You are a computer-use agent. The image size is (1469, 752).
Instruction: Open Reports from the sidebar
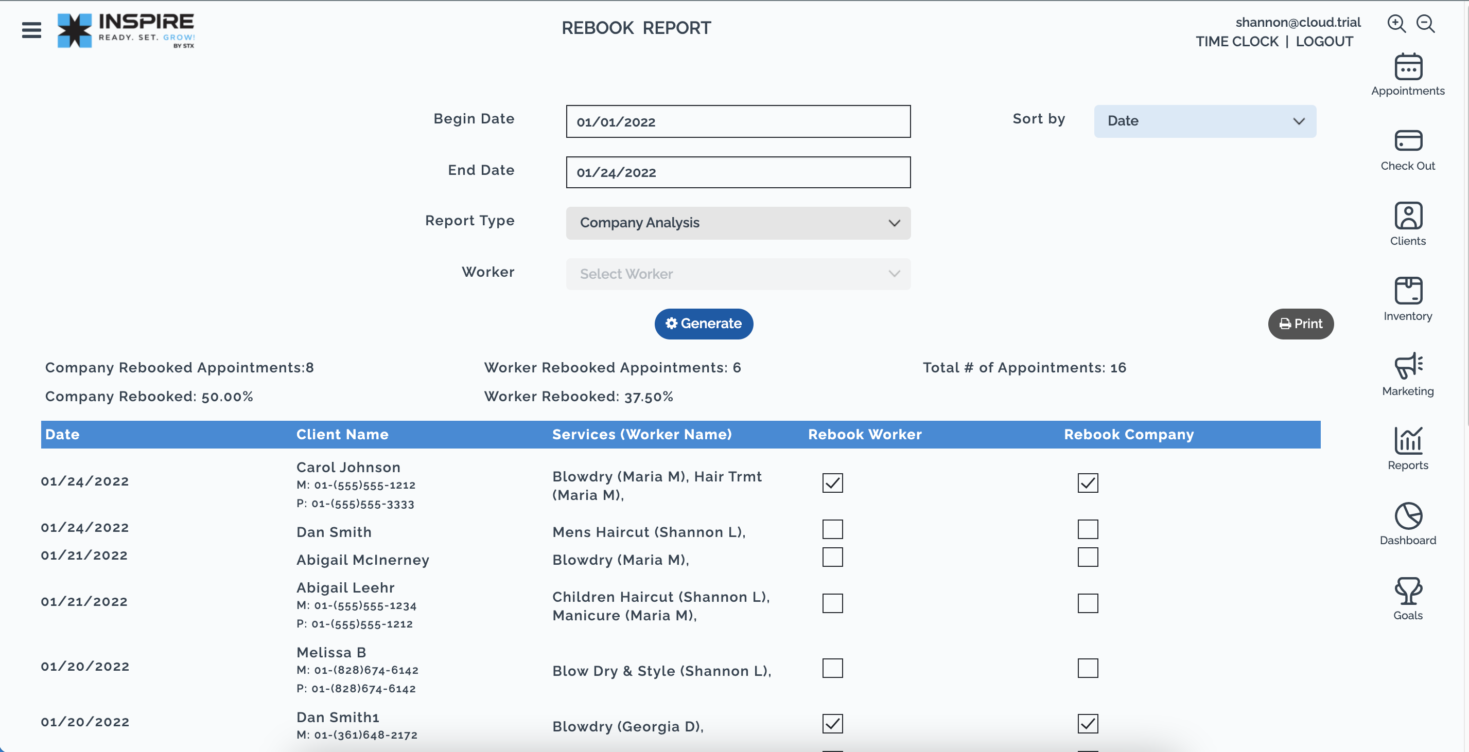(x=1407, y=449)
